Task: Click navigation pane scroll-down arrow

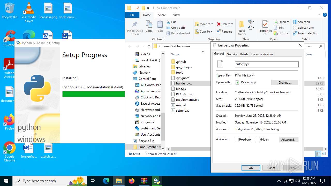Action: [x=163, y=149]
